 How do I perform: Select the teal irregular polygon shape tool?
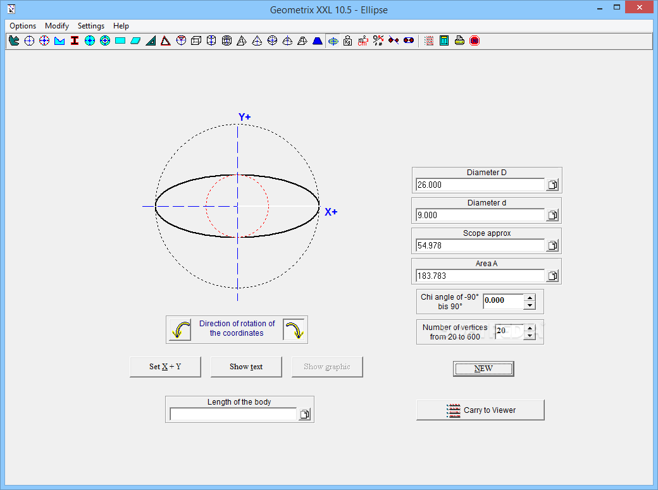14,40
